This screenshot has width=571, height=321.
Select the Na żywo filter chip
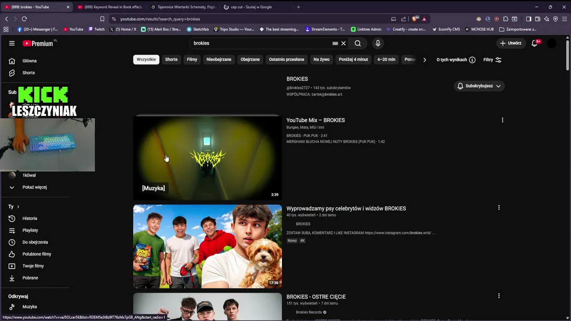[x=321, y=59]
